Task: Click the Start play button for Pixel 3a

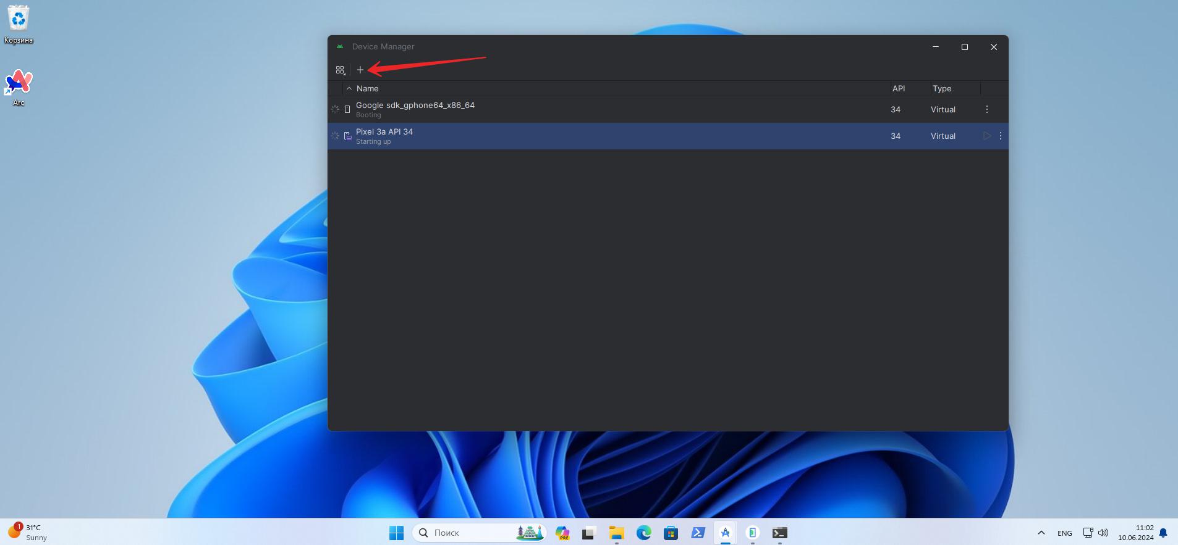Action: 987,136
